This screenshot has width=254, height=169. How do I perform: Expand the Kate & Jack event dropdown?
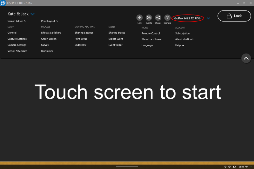point(33,14)
